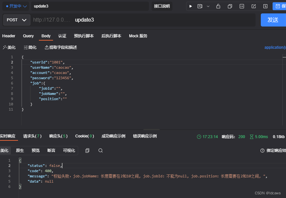Select the Body tab
The width and height of the screenshot is (286, 198).
(46, 36)
